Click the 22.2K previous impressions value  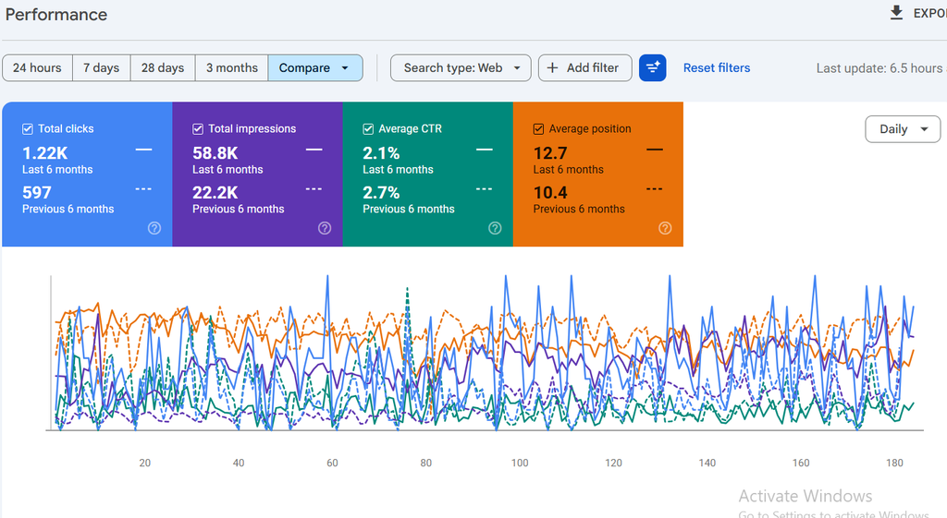pos(215,193)
